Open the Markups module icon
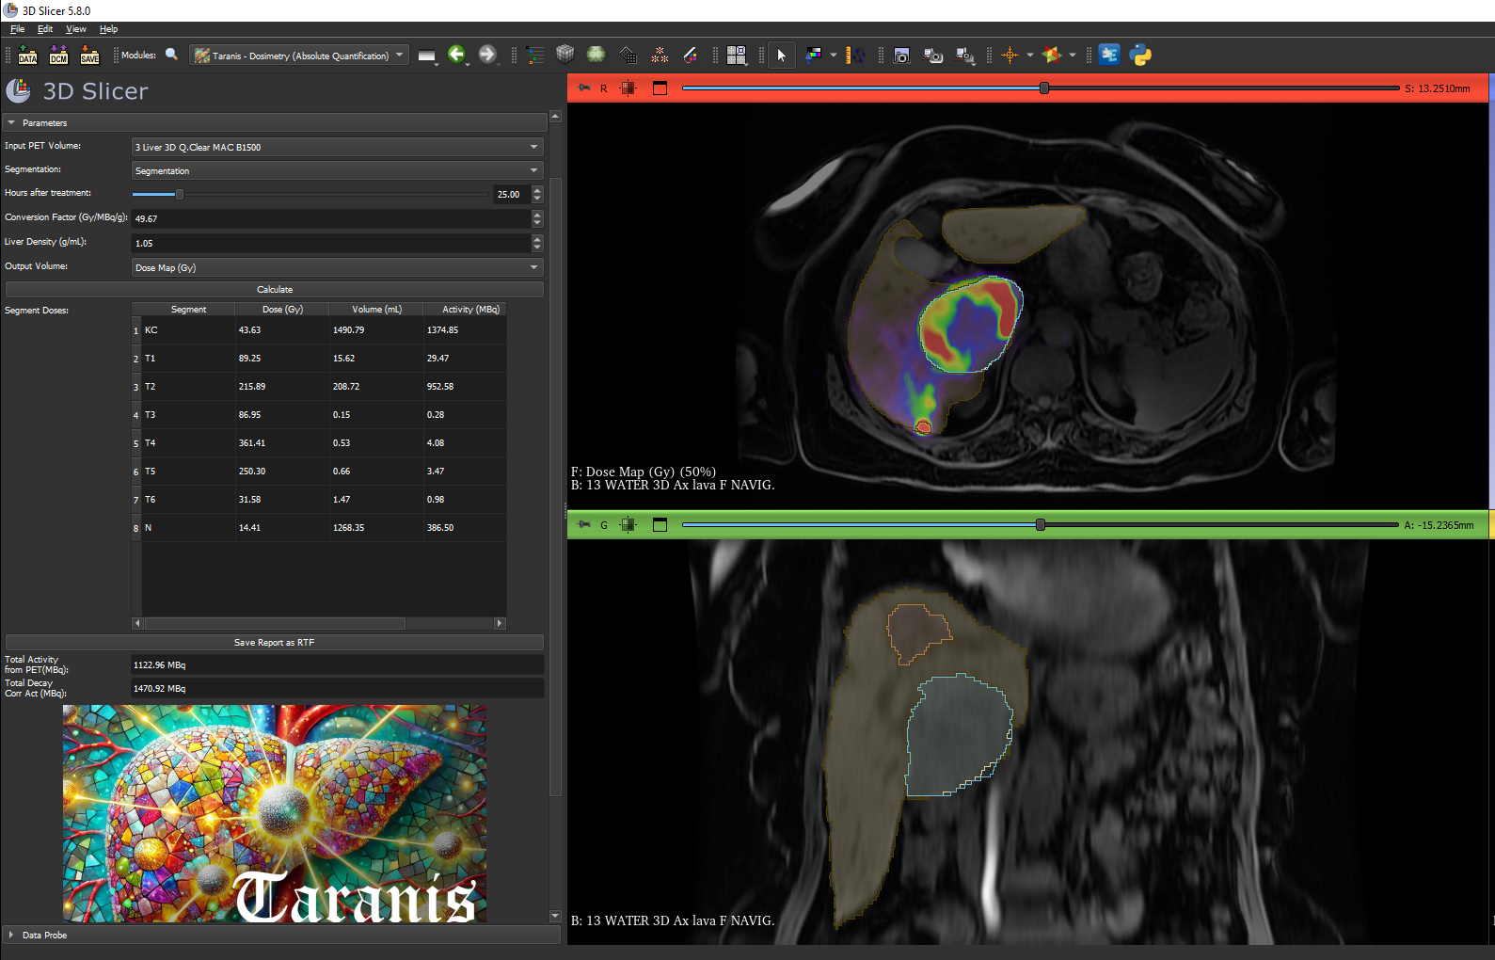This screenshot has width=1495, height=960. 660,55
